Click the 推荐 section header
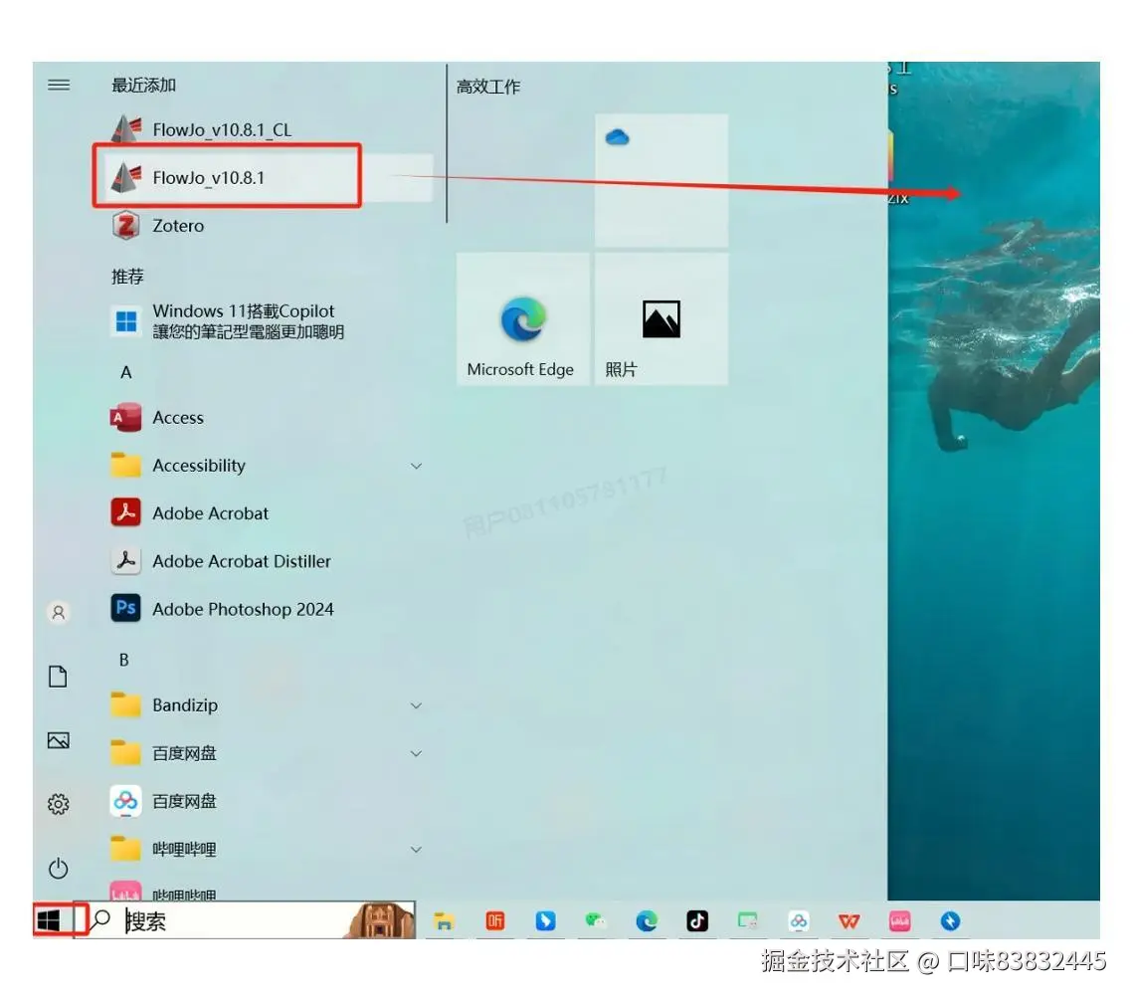The image size is (1133, 1001). pos(128,277)
